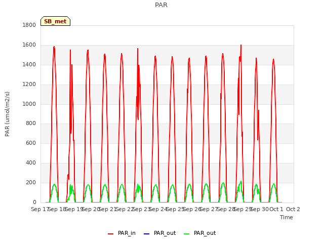This screenshot has height=243, width=324.
Task: Click the SB_met annotation label
Action: coord(55,21)
